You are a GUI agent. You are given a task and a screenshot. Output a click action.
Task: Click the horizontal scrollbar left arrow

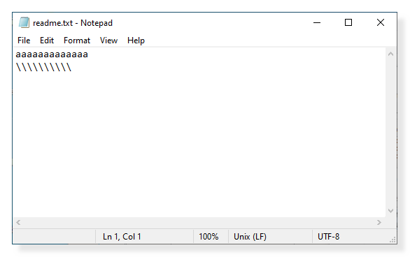point(18,222)
